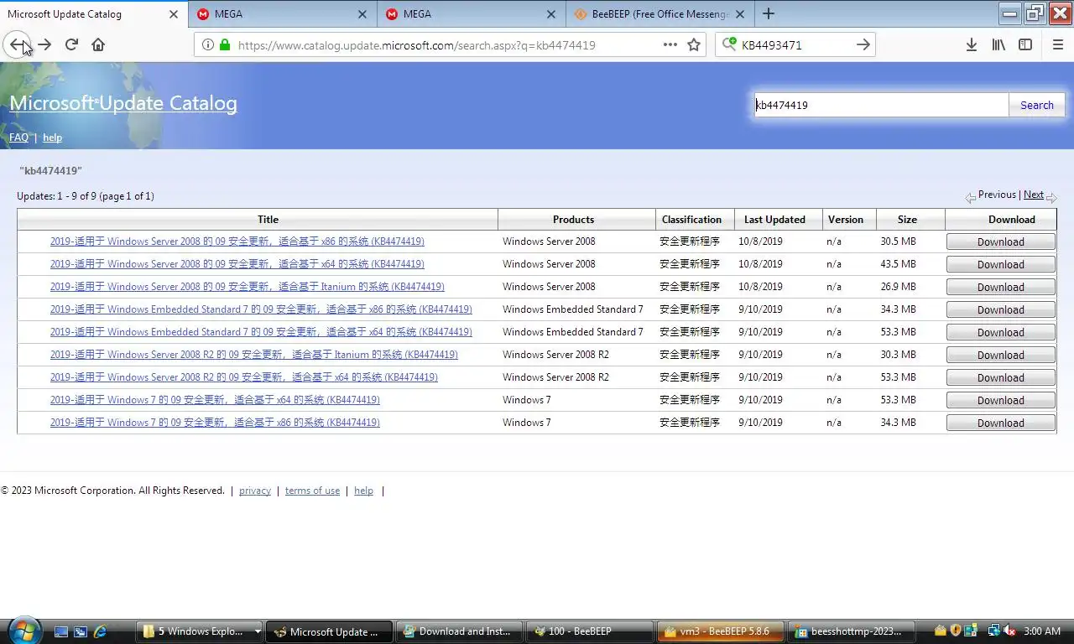Open Windows Server 2008 x64 update link
1074x644 pixels.
click(237, 264)
